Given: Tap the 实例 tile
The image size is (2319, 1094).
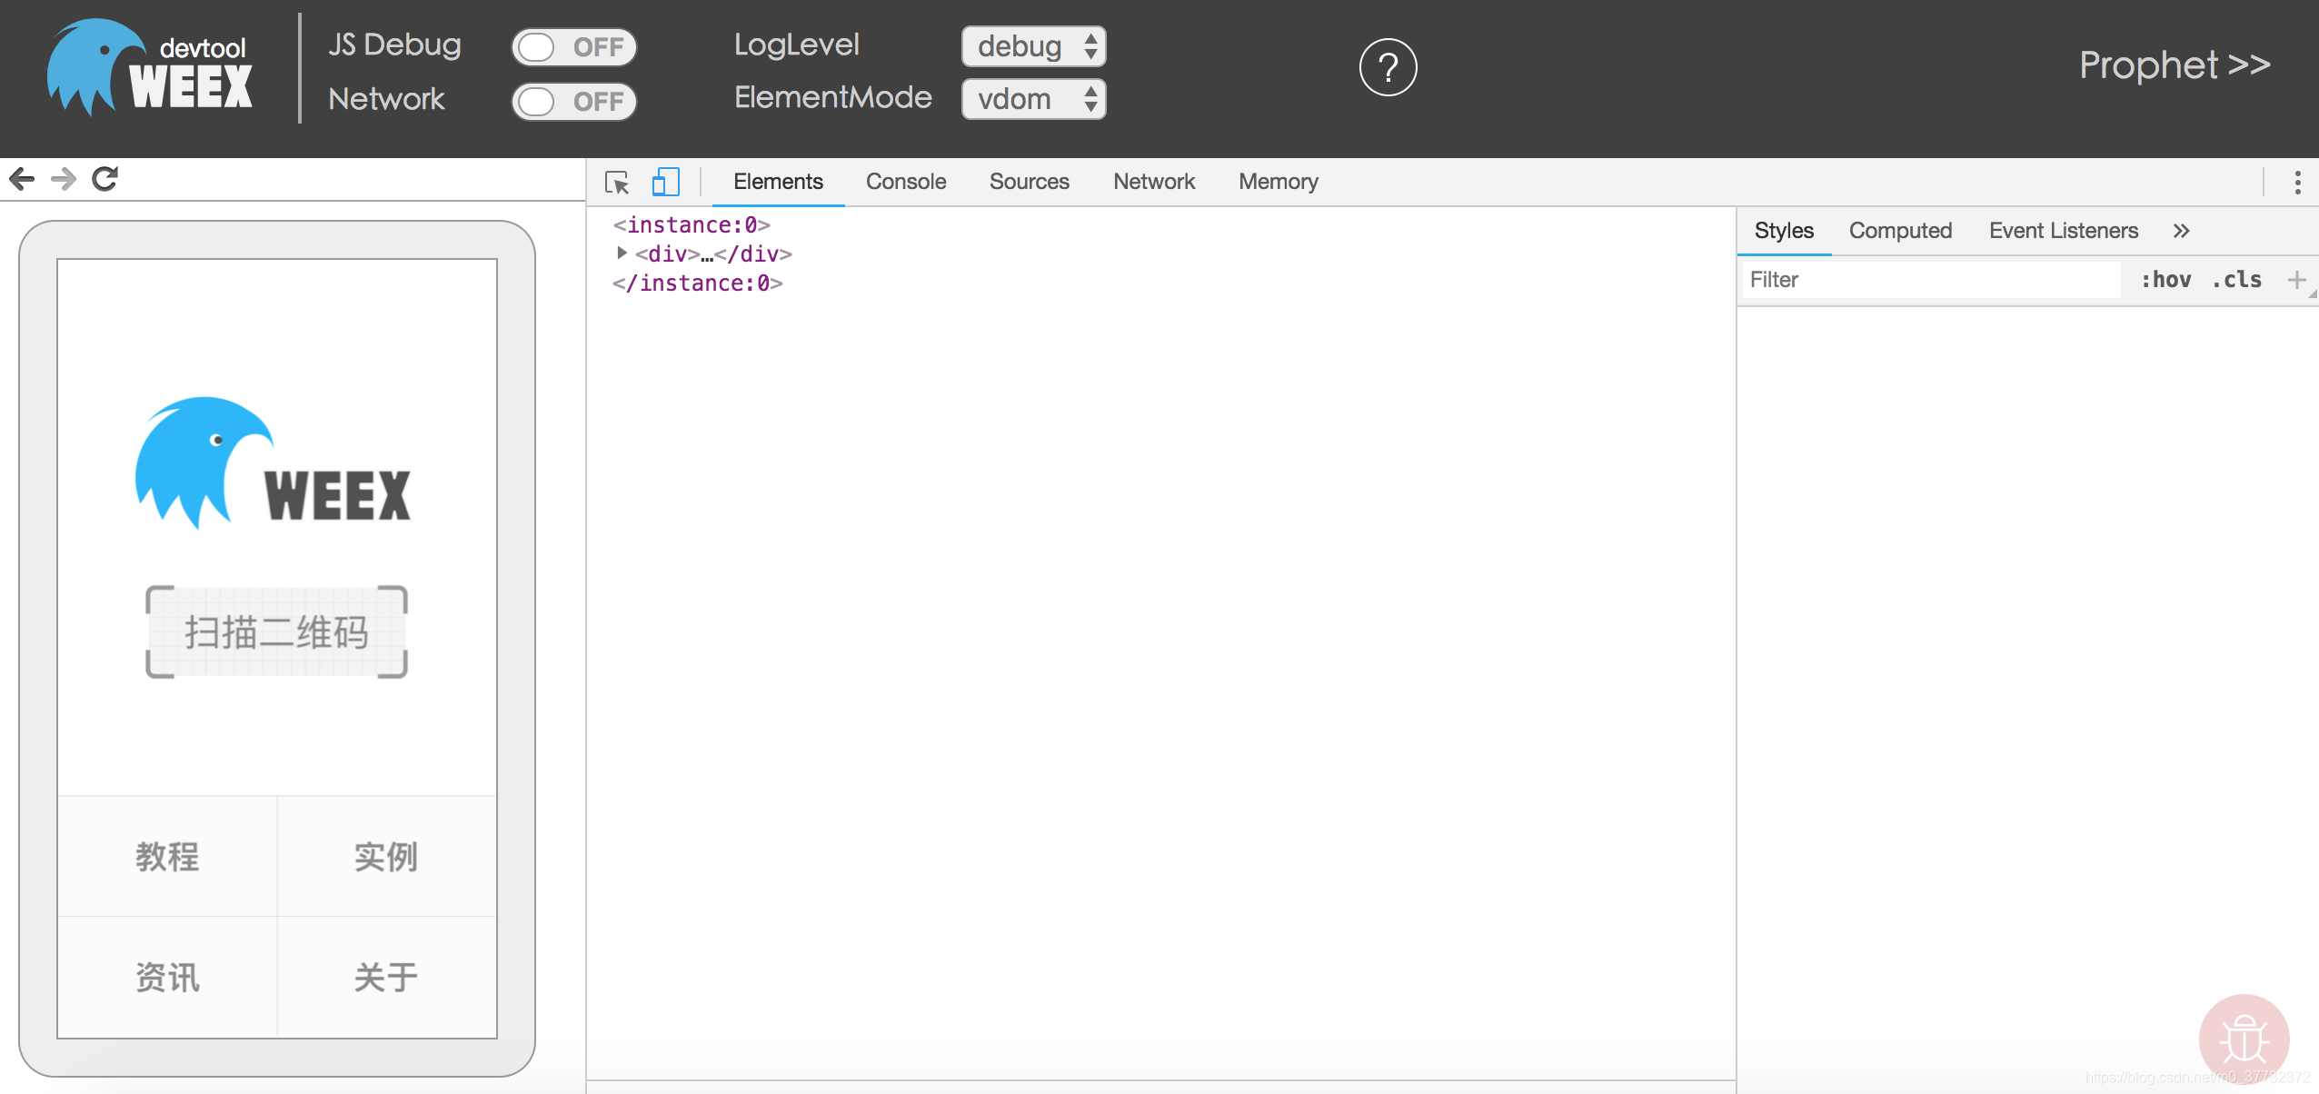Looking at the screenshot, I should point(386,856).
